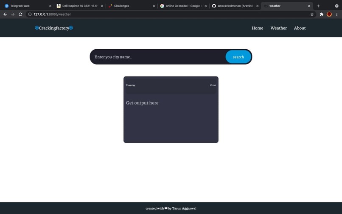The height and width of the screenshot is (214, 342).
Task: Switch to the Challenges tab
Action: [132, 6]
